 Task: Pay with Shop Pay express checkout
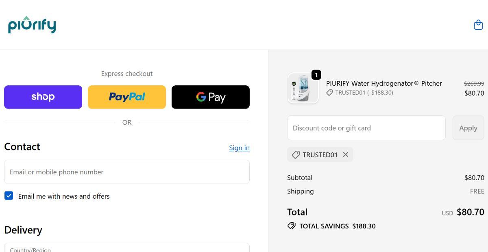click(43, 97)
